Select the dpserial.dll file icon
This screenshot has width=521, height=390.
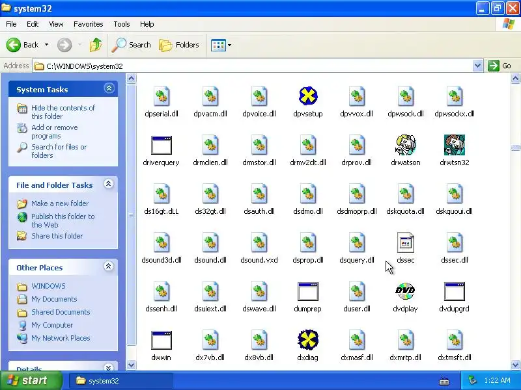[x=162, y=96]
